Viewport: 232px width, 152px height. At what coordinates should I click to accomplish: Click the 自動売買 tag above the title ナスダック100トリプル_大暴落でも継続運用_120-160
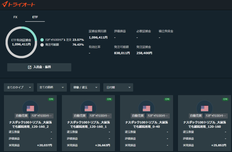(196, 116)
